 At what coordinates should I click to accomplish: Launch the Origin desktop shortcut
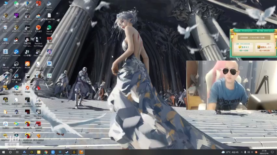click(x=27, y=89)
